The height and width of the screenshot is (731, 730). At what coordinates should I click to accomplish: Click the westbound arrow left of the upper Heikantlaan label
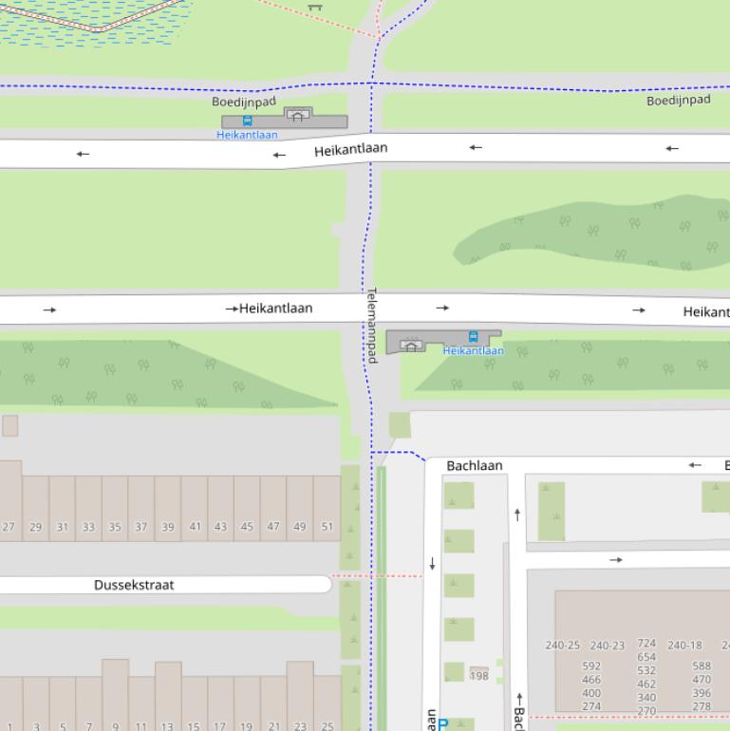279,155
